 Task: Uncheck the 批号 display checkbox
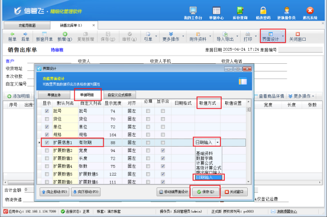click(47, 111)
